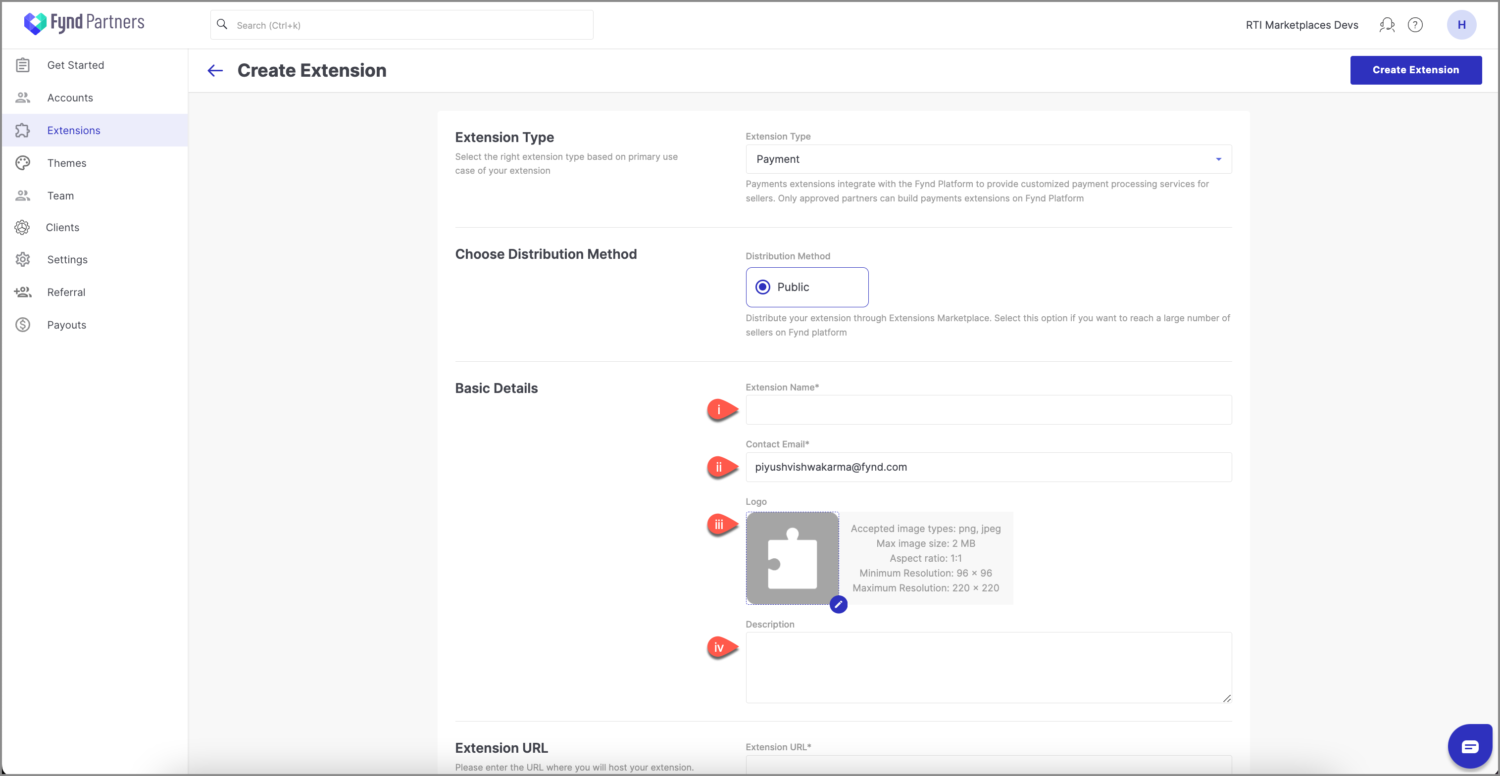Open the chat widget bubble
This screenshot has width=1500, height=776.
[1469, 746]
